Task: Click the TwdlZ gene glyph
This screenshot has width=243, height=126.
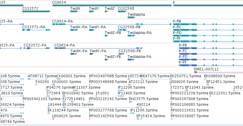Action: tap(106, 11)
